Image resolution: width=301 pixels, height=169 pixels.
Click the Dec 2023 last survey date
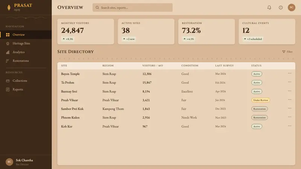pos(220,109)
